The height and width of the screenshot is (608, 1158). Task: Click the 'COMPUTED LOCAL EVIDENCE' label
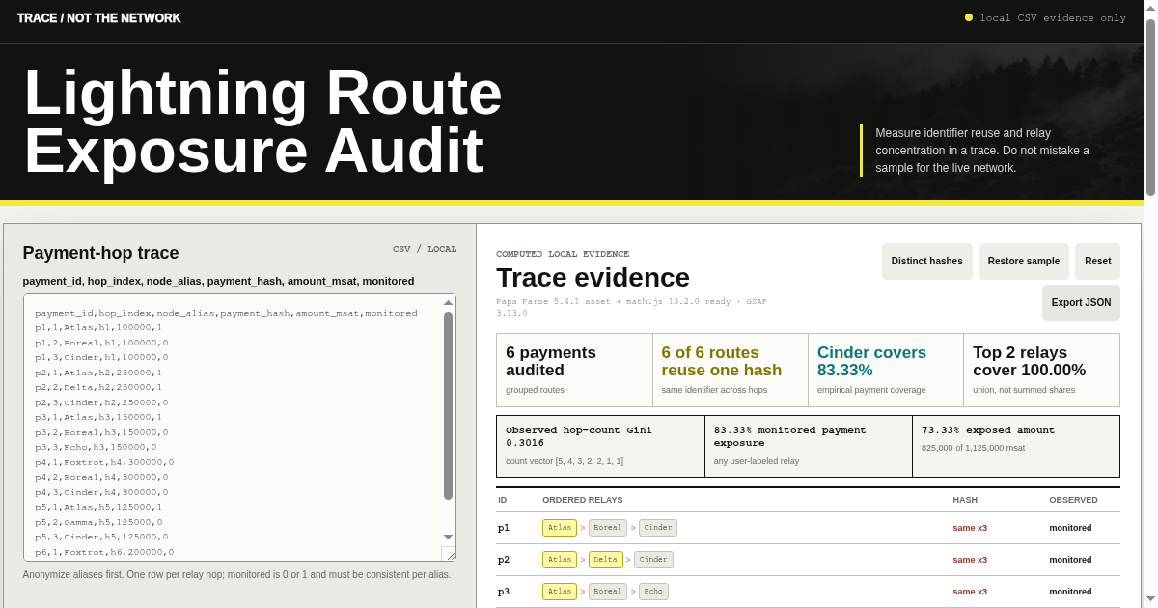coord(563,254)
